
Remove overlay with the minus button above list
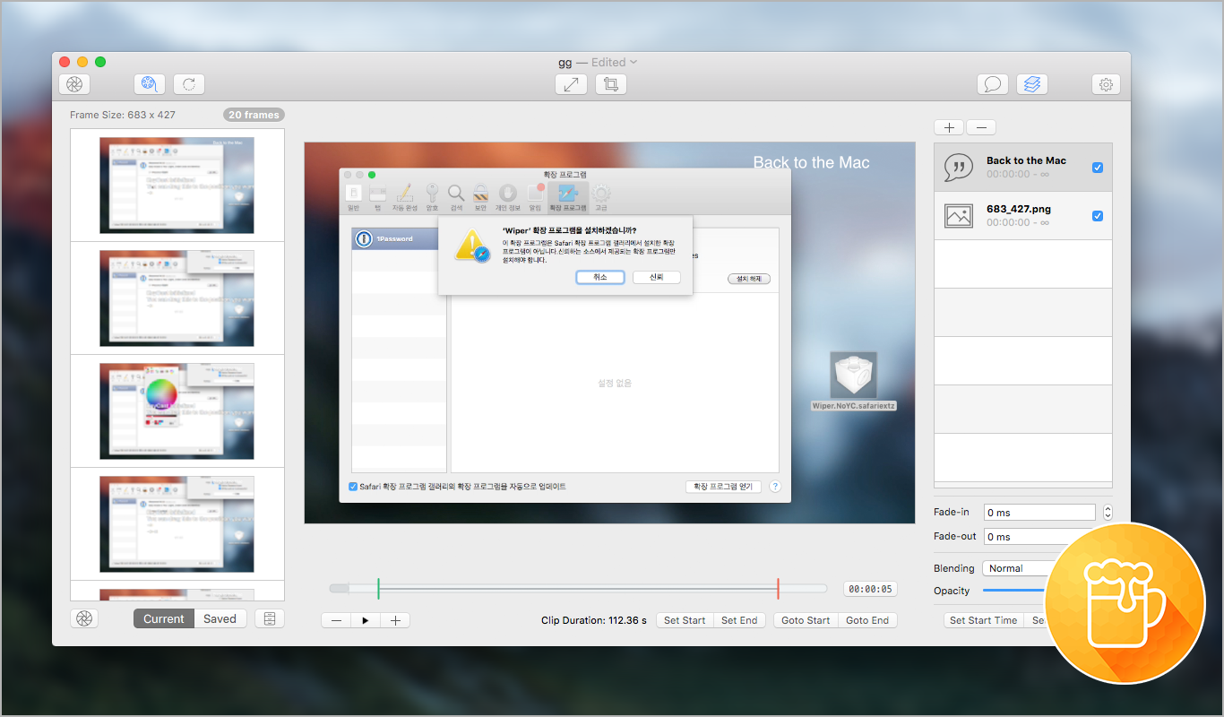(980, 127)
